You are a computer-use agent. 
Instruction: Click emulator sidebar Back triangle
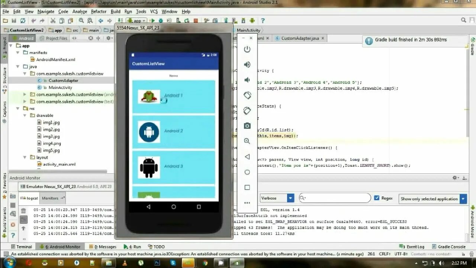click(247, 157)
